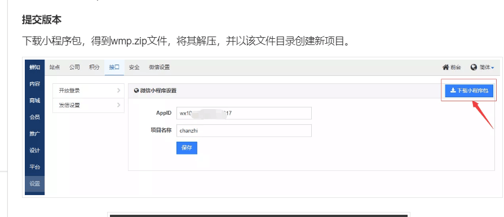Click the 蝉知 logo in the sidebar
The height and width of the screenshot is (217, 504).
tap(35, 67)
